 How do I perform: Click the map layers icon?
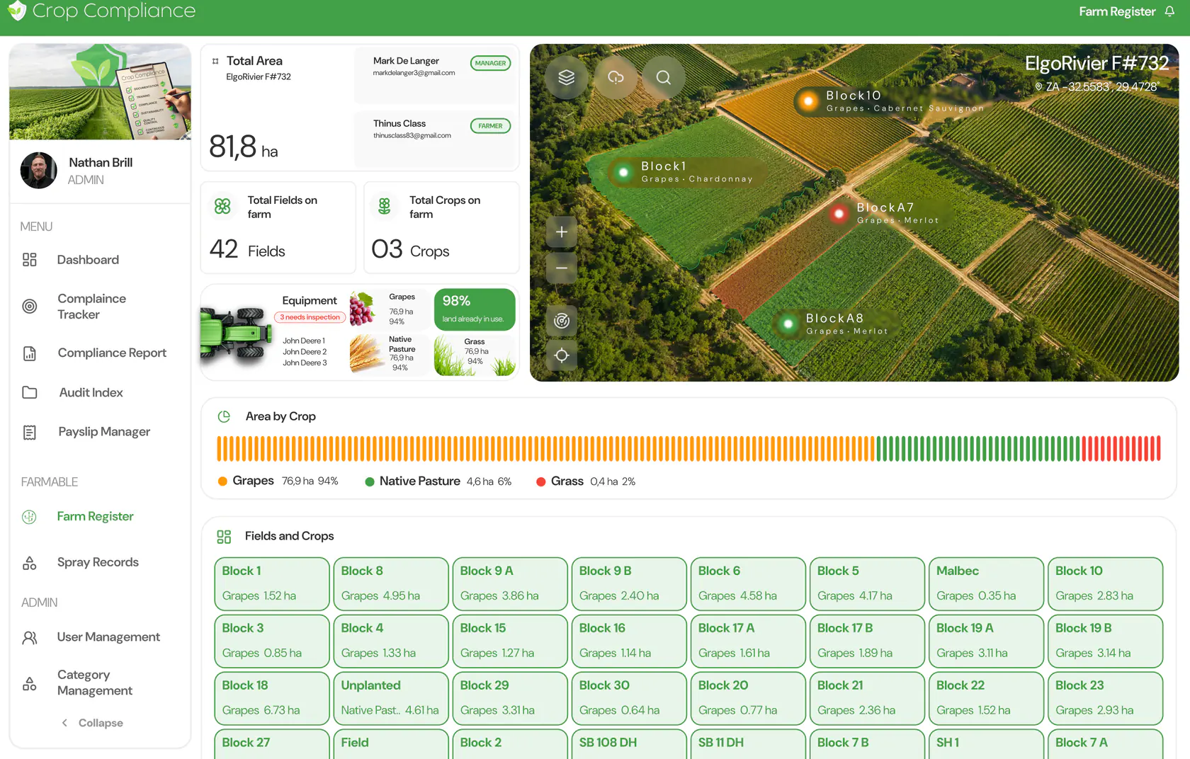(x=566, y=77)
